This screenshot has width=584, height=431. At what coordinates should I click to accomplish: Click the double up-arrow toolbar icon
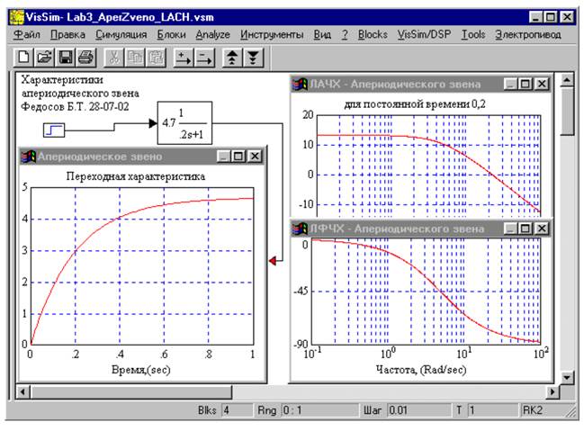[232, 58]
